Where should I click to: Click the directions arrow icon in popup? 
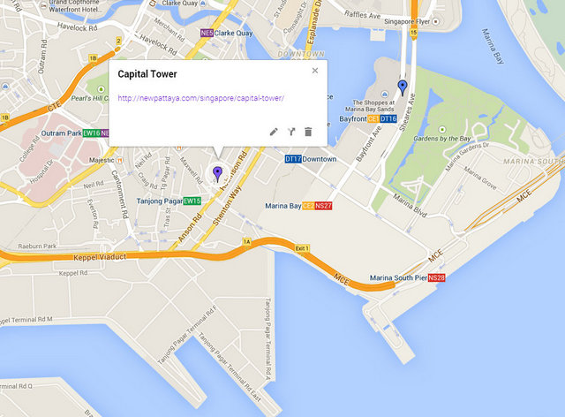291,132
